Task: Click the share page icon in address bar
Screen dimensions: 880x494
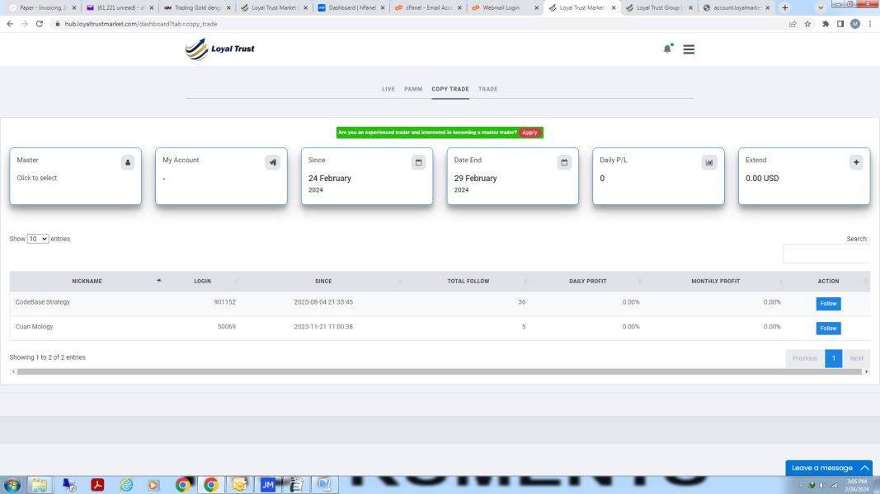Action: coord(793,24)
